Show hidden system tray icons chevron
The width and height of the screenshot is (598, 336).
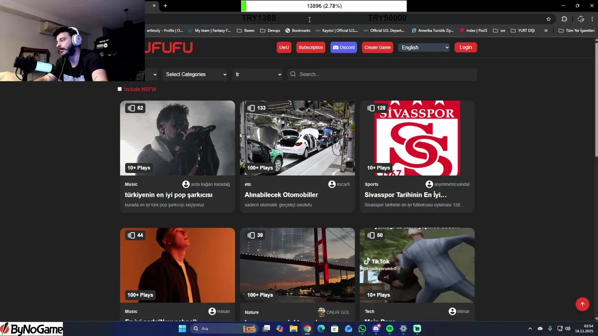pos(530,329)
